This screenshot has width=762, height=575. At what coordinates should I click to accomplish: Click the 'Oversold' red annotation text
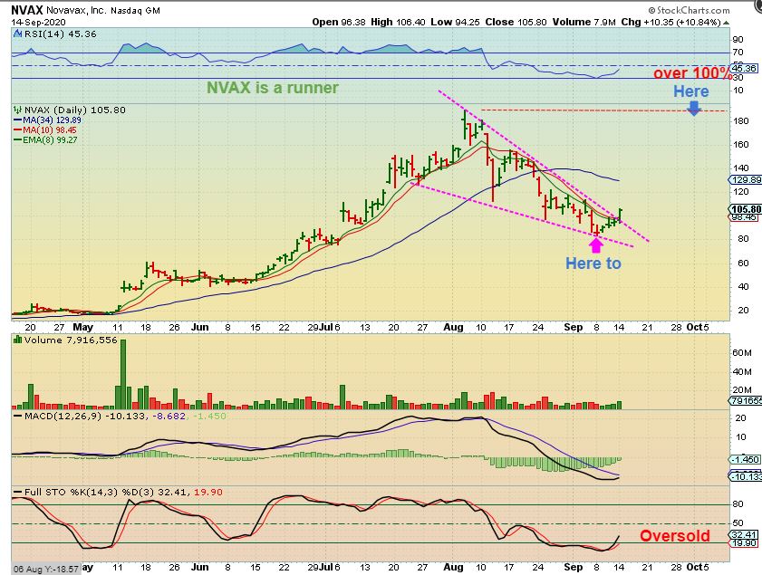tap(674, 536)
